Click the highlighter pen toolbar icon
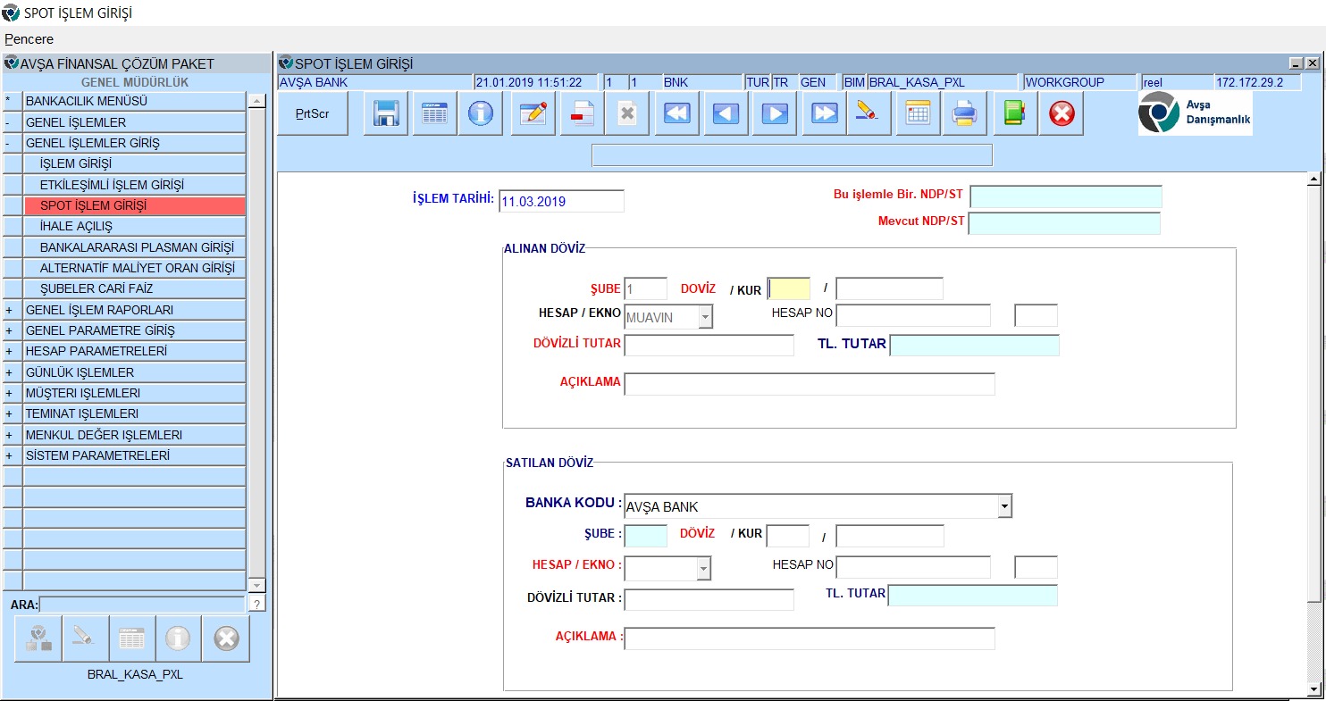This screenshot has height=701, width=1326. click(x=869, y=113)
